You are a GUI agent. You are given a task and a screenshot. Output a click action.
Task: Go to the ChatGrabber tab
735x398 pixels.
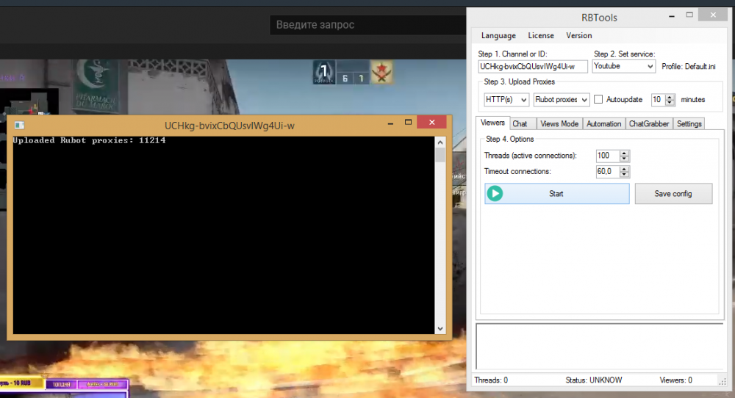click(649, 124)
